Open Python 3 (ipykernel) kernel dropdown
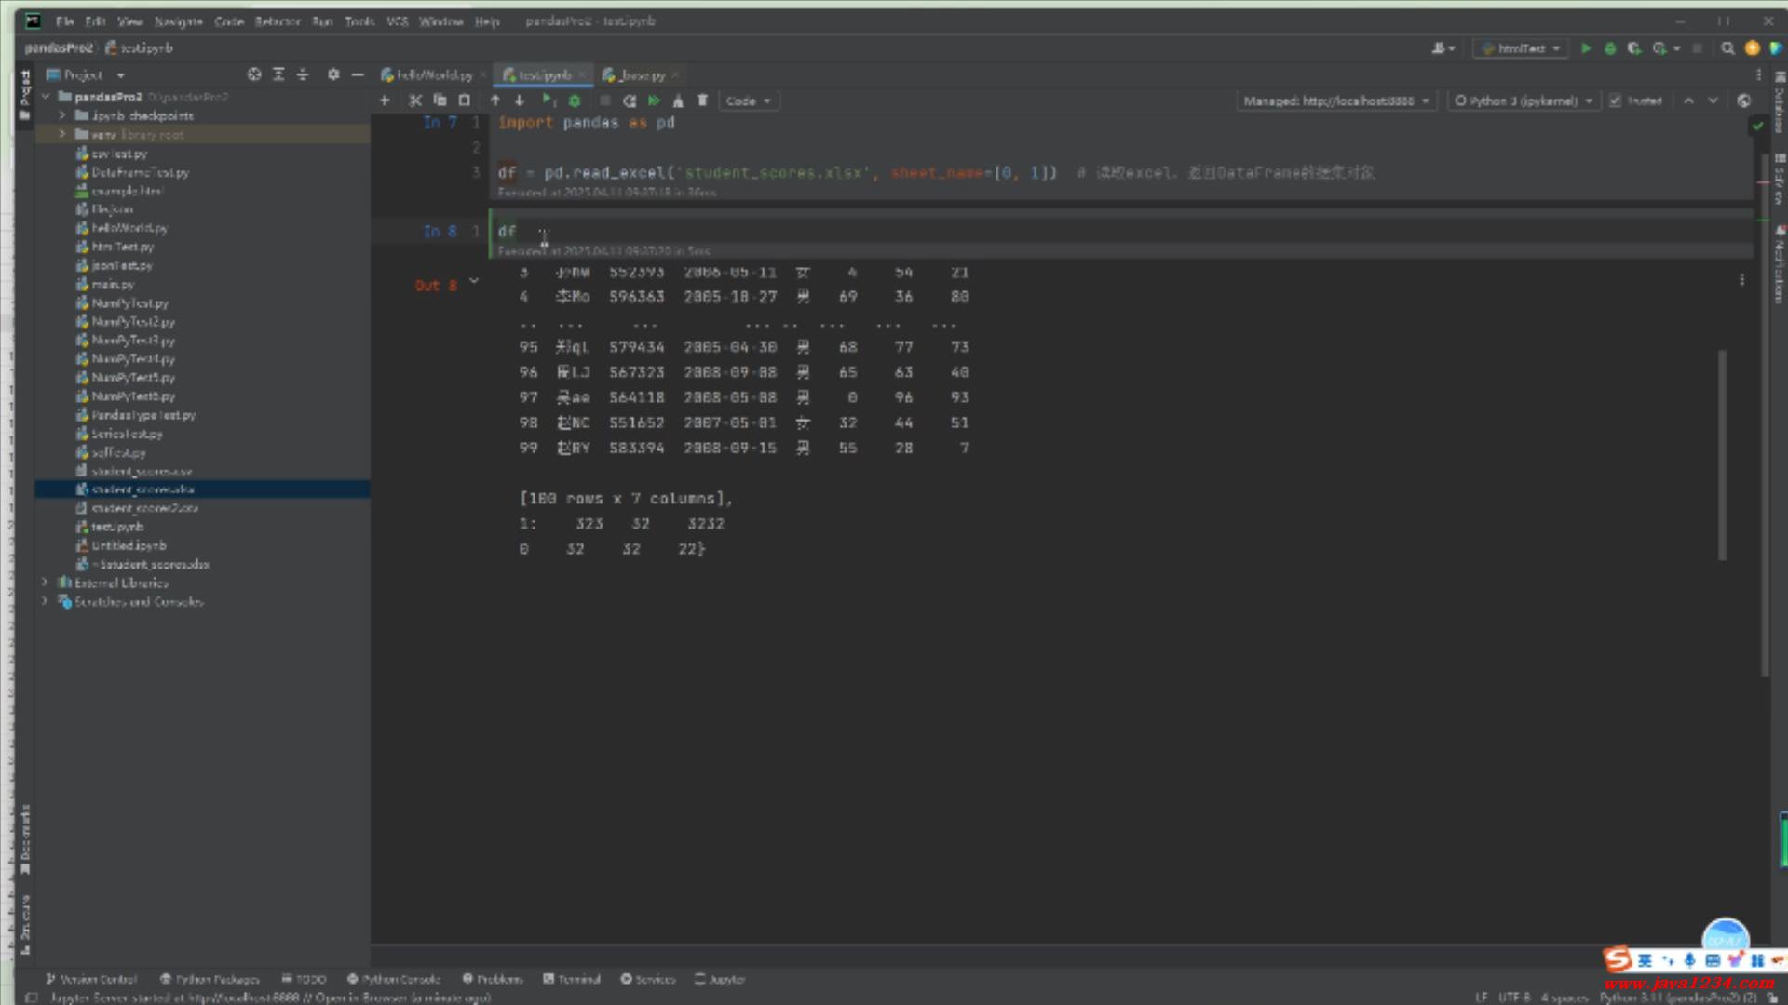This screenshot has height=1005, width=1788. coord(1522,100)
